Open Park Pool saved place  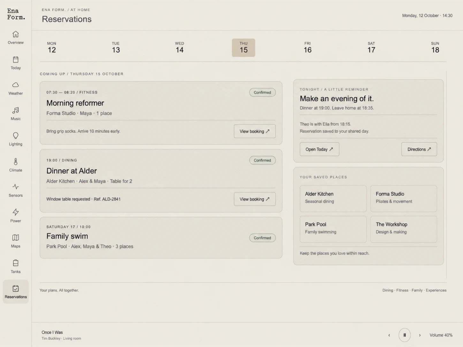pos(333,229)
